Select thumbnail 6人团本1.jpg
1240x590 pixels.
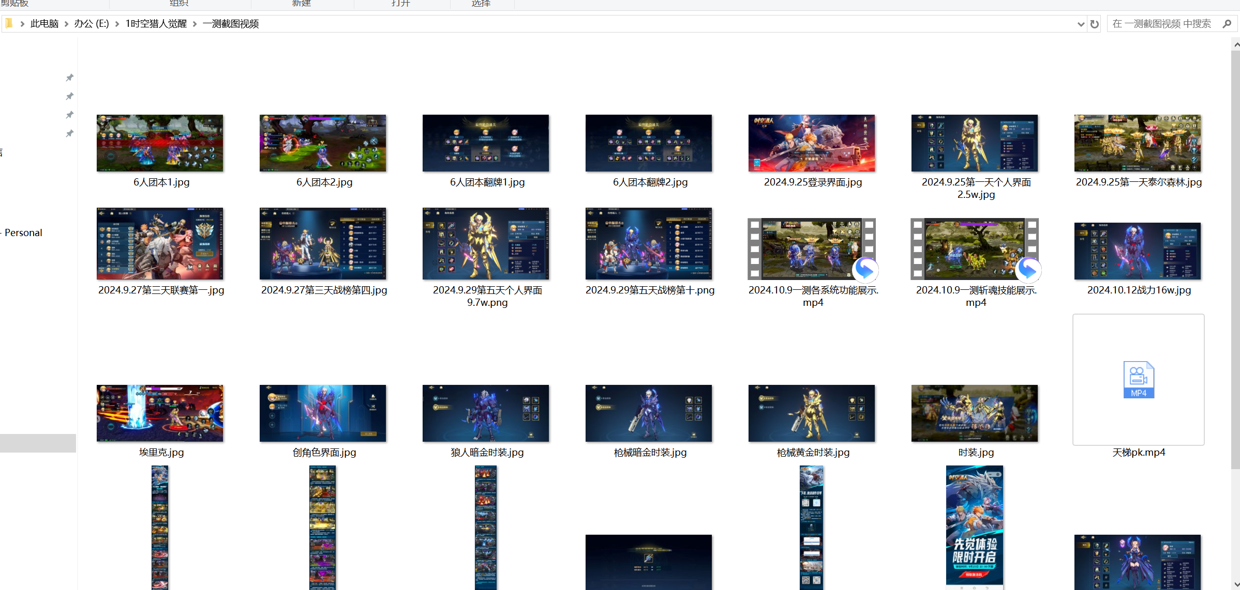pyautogui.click(x=160, y=143)
